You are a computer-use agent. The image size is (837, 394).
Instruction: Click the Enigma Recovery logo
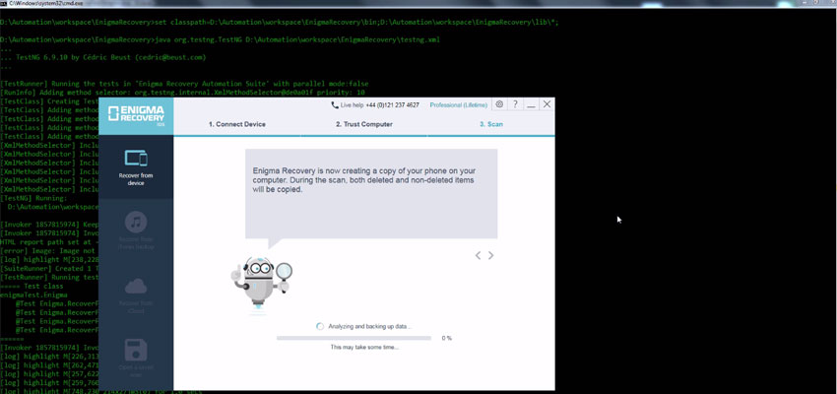click(x=136, y=115)
